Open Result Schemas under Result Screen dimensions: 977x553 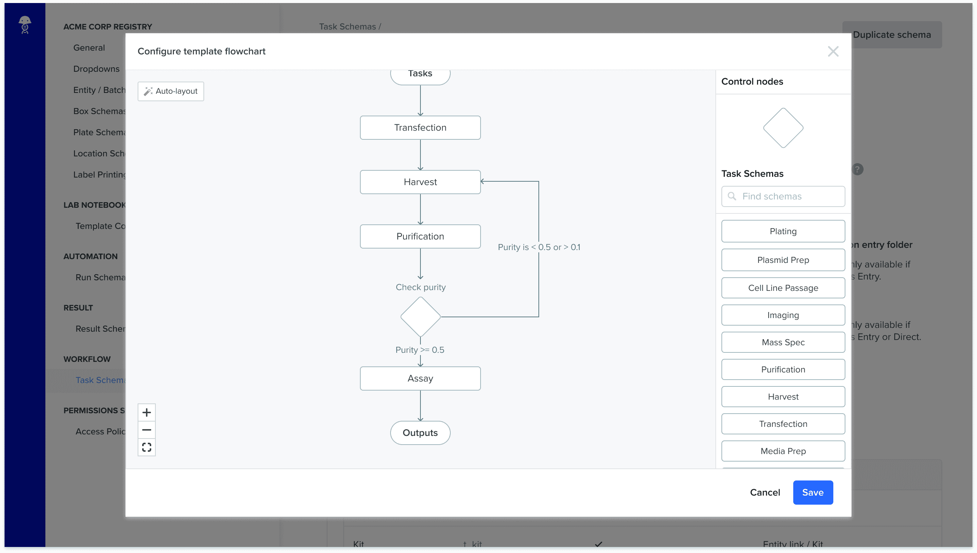pyautogui.click(x=100, y=329)
